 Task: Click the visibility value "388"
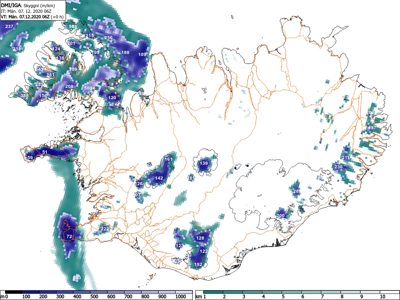(x=24, y=96)
